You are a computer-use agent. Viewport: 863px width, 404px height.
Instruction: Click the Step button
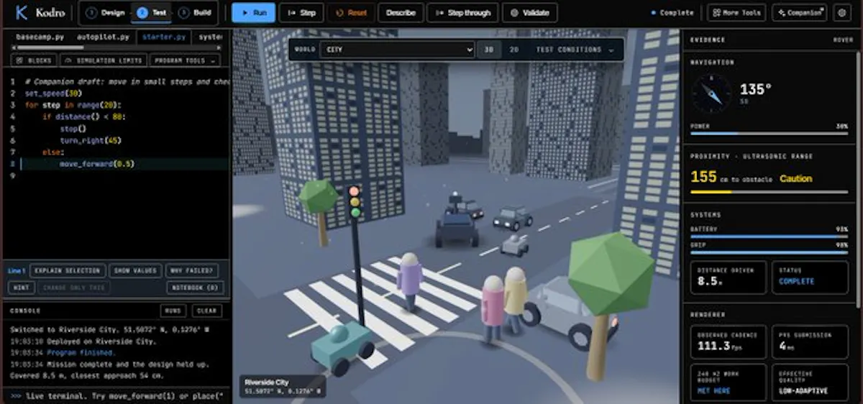click(x=301, y=12)
